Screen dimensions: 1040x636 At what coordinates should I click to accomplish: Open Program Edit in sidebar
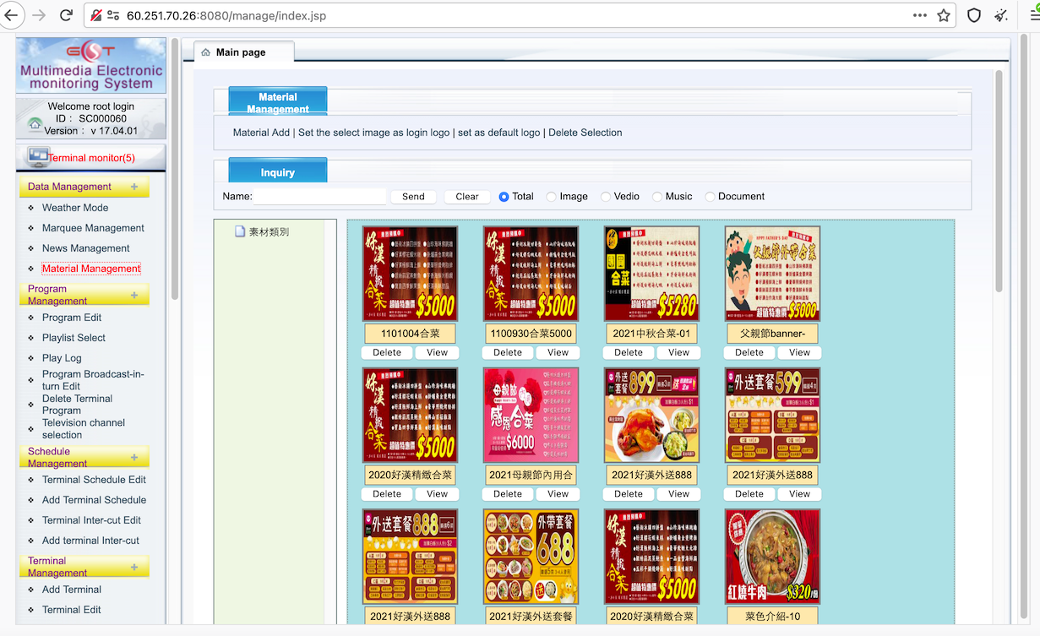tap(72, 318)
